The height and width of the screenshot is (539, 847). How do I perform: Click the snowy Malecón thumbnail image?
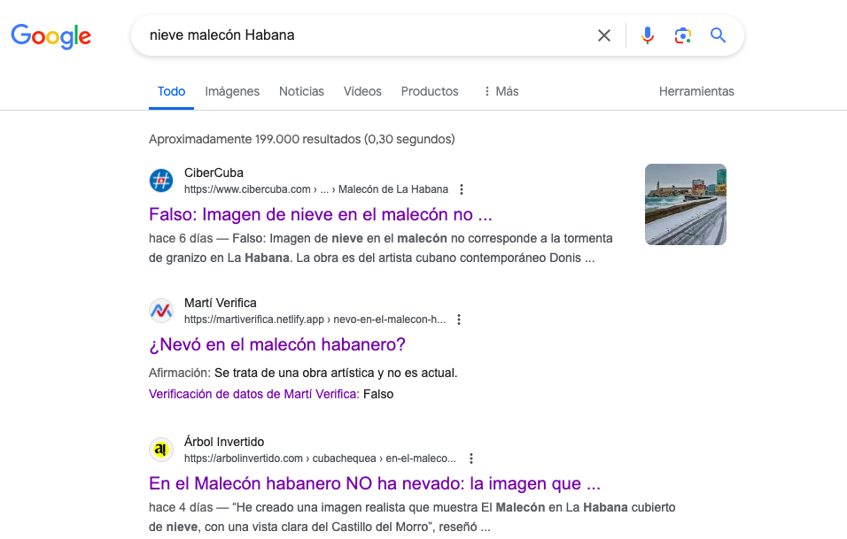[685, 204]
